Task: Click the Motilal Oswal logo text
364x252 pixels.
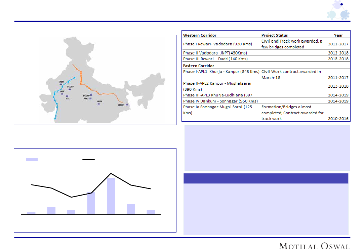Action: pyautogui.click(x=314, y=246)
